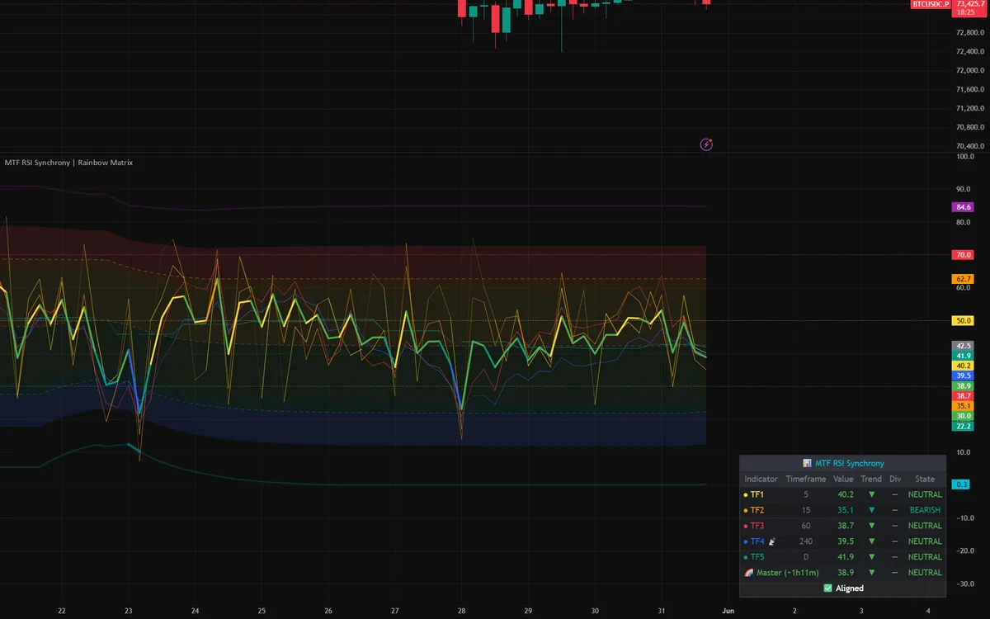The image size is (990, 619).
Task: Click the teal 22.2 axis label
Action: click(x=963, y=426)
